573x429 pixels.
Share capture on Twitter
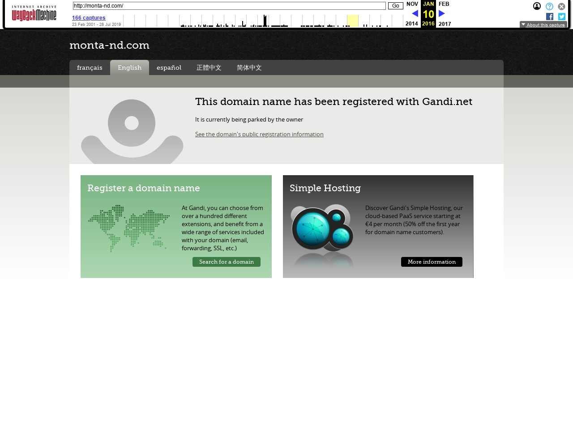561,17
